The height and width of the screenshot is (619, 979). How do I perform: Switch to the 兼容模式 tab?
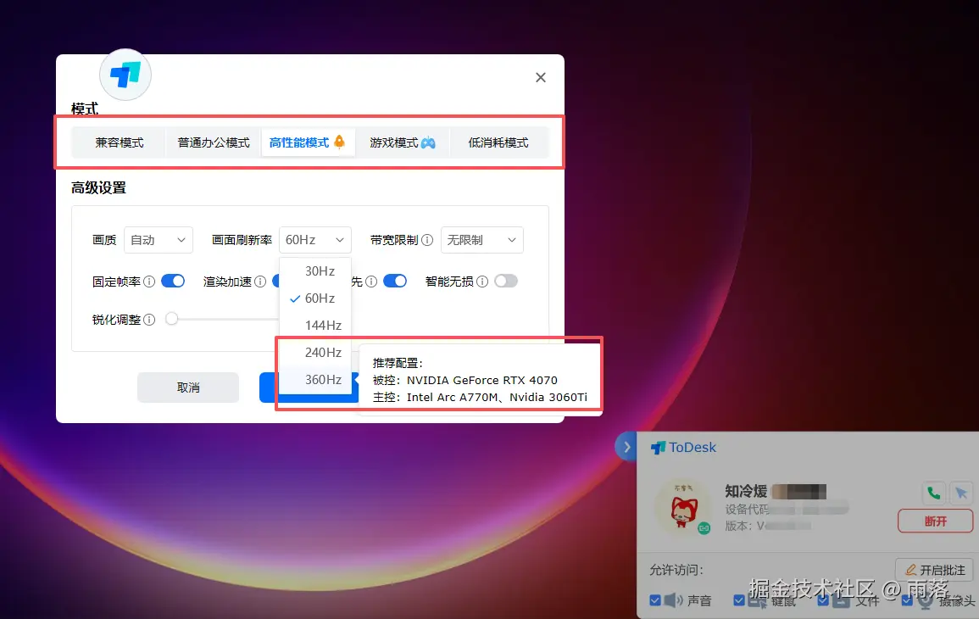point(120,142)
